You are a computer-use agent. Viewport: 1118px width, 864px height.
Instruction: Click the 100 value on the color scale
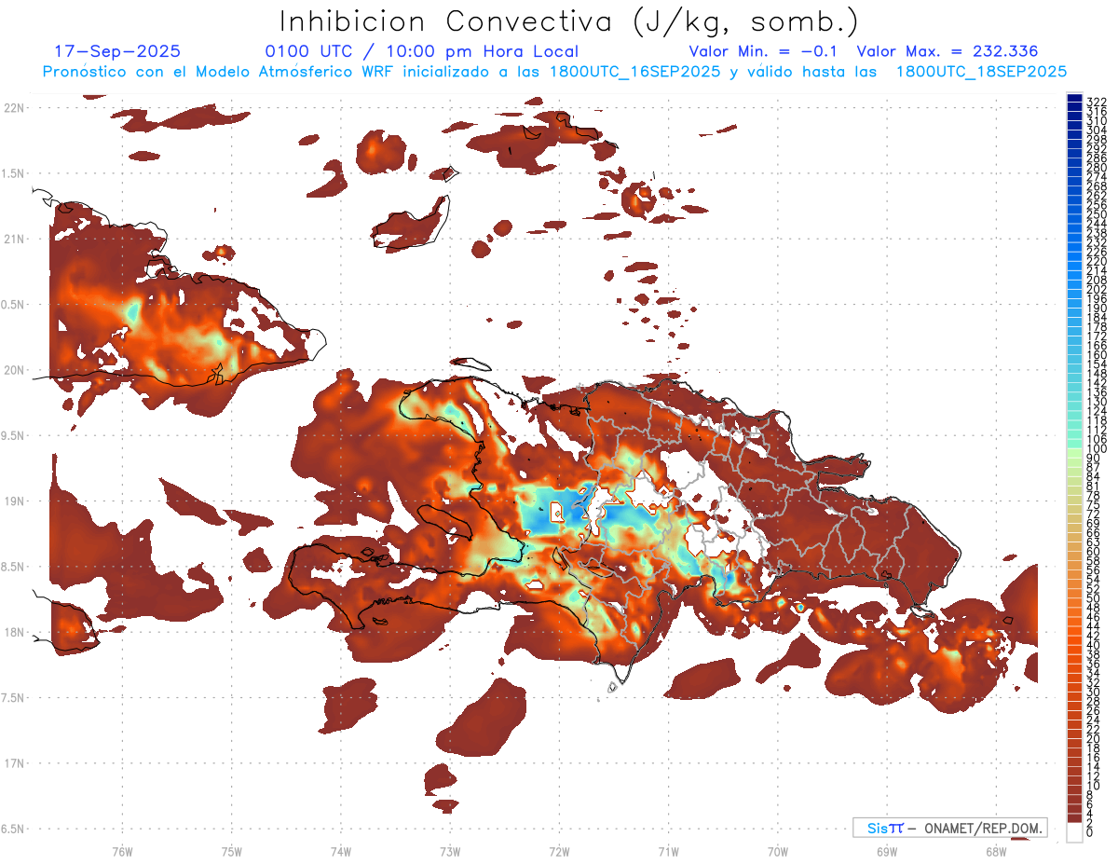click(1096, 449)
